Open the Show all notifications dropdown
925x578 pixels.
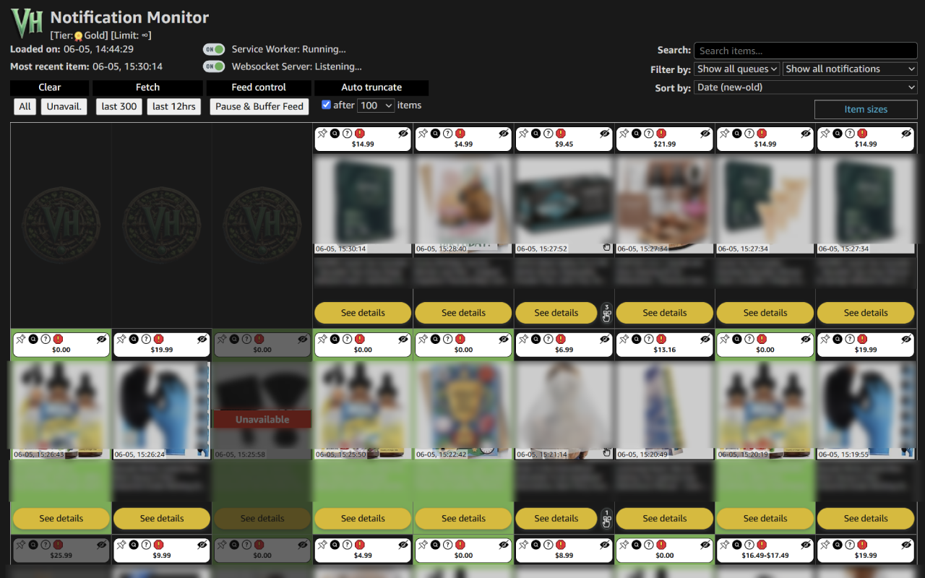click(850, 69)
